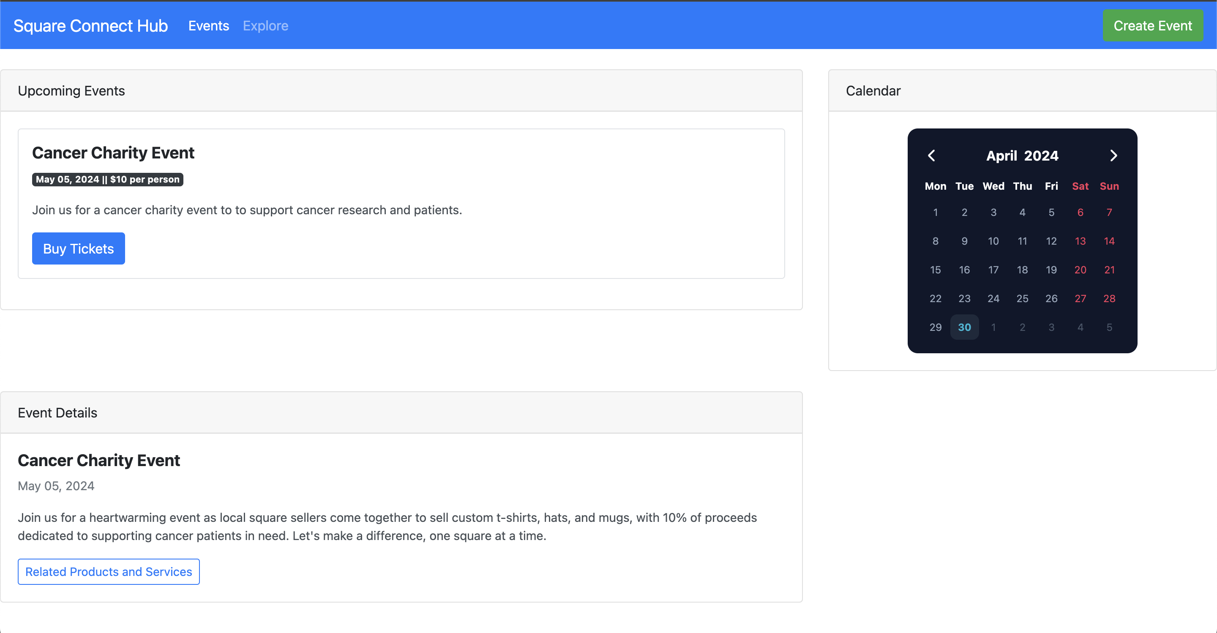Click the May 05 price badge
The width and height of the screenshot is (1217, 633).
click(x=108, y=180)
